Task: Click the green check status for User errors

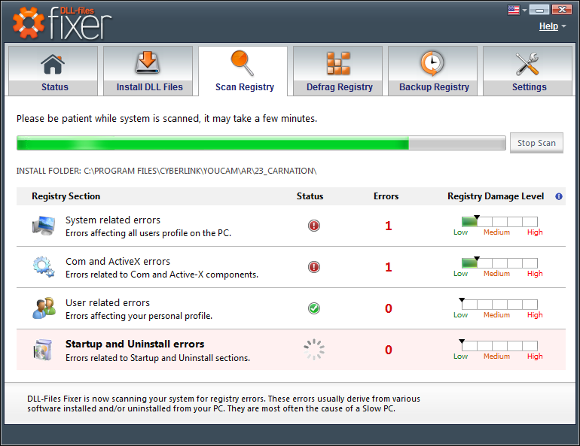Action: tap(314, 308)
